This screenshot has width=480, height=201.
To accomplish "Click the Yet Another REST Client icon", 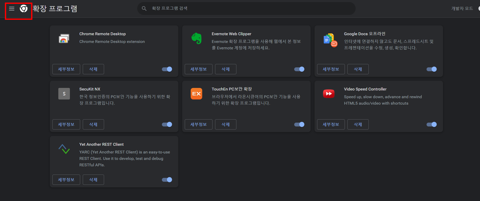I will (64, 149).
